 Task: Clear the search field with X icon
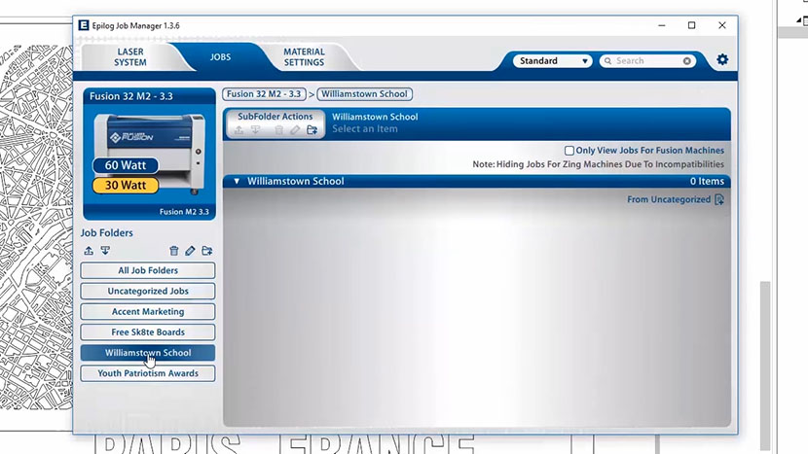click(687, 61)
